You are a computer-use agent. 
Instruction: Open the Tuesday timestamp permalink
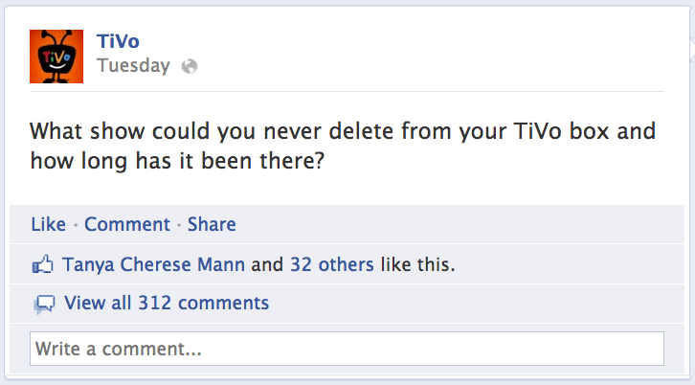pos(133,66)
